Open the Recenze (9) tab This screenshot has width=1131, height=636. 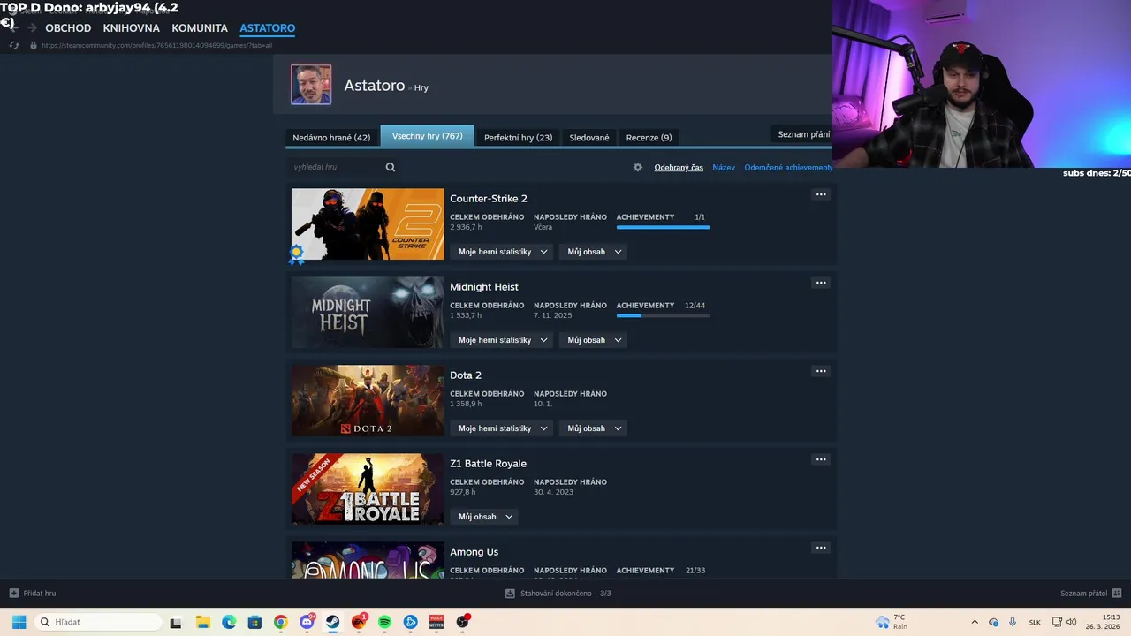[x=649, y=137]
